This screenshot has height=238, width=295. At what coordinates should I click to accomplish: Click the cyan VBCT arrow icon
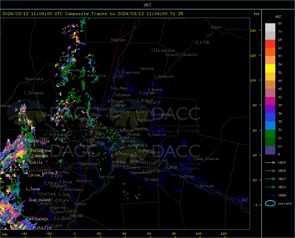[270, 179]
